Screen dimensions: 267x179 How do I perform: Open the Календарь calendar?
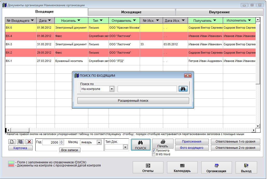182,168
